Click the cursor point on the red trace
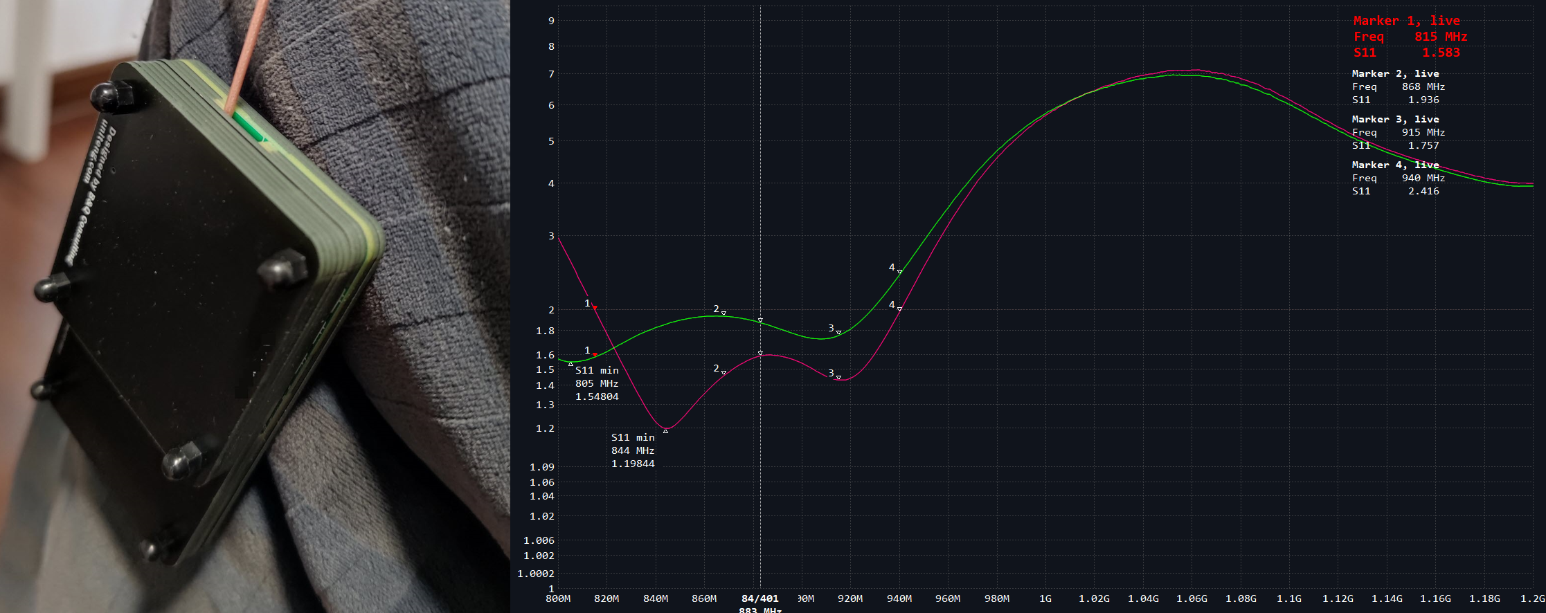This screenshot has width=1546, height=613. (760, 354)
